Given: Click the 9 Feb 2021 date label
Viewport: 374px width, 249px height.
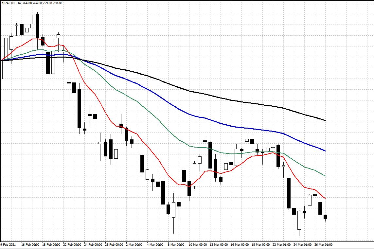Looking at the screenshot, I should (8, 244).
